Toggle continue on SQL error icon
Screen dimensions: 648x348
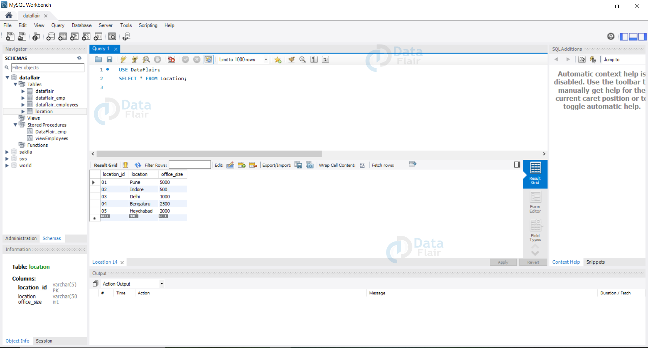[171, 59]
